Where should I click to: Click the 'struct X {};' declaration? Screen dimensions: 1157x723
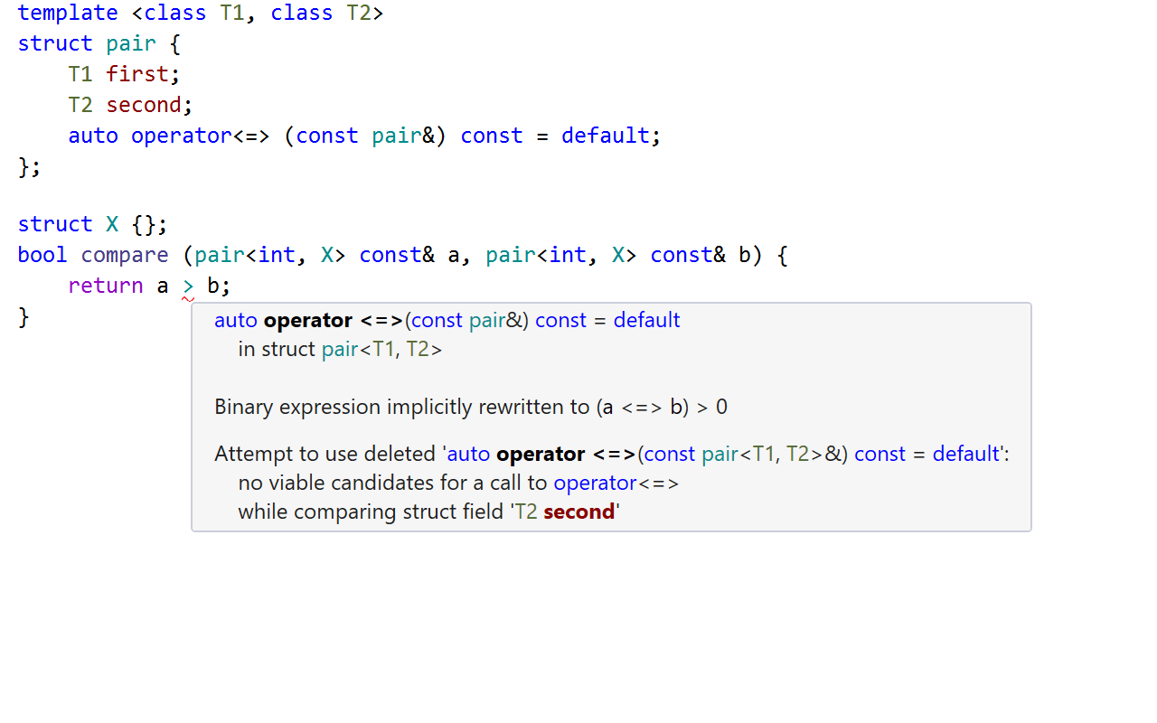pos(90,223)
